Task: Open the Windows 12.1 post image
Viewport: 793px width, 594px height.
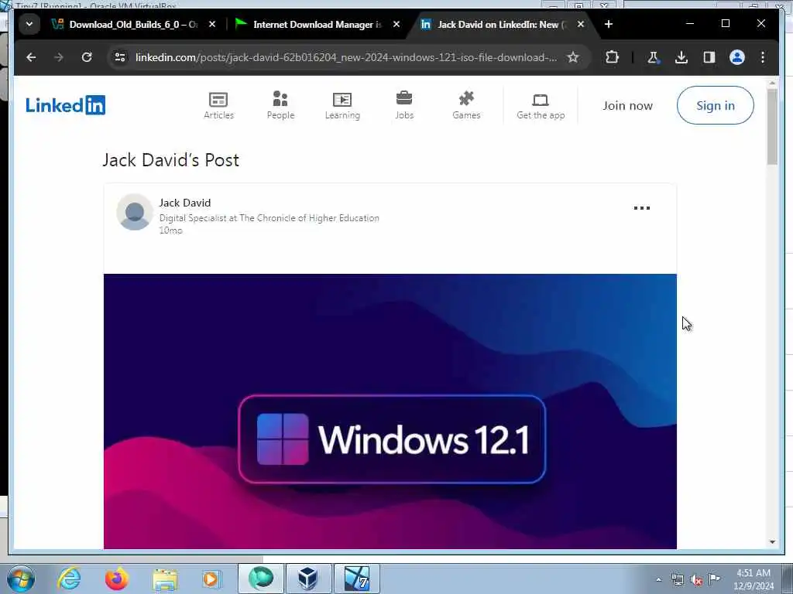Action: tap(390, 411)
